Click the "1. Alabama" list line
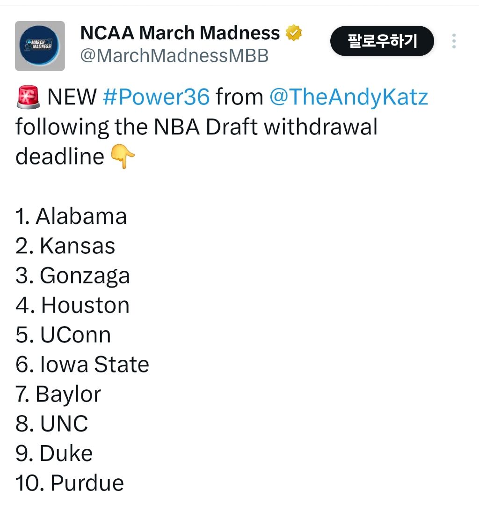The width and height of the screenshot is (479, 505). click(71, 216)
